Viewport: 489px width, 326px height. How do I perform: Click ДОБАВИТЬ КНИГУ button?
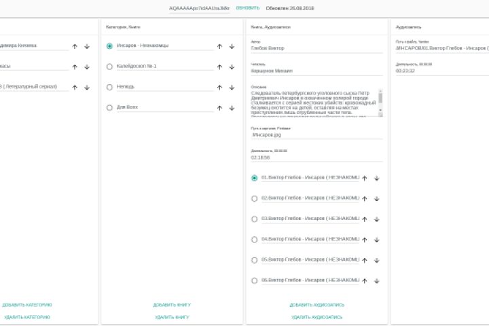pos(172,305)
